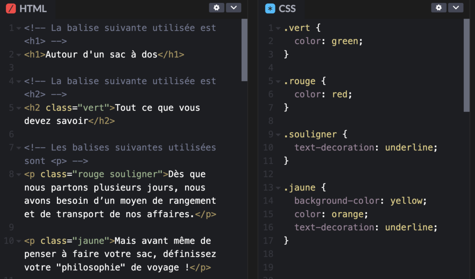Fold the h1 comment on HTML line 1

point(19,28)
